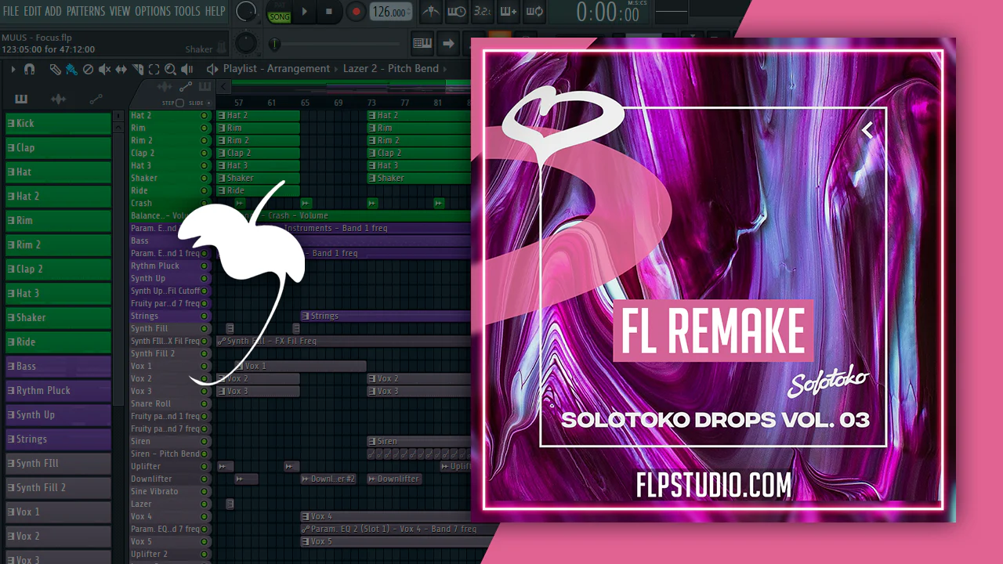
Task: Open the typing keyboard icon
Action: (x=422, y=43)
